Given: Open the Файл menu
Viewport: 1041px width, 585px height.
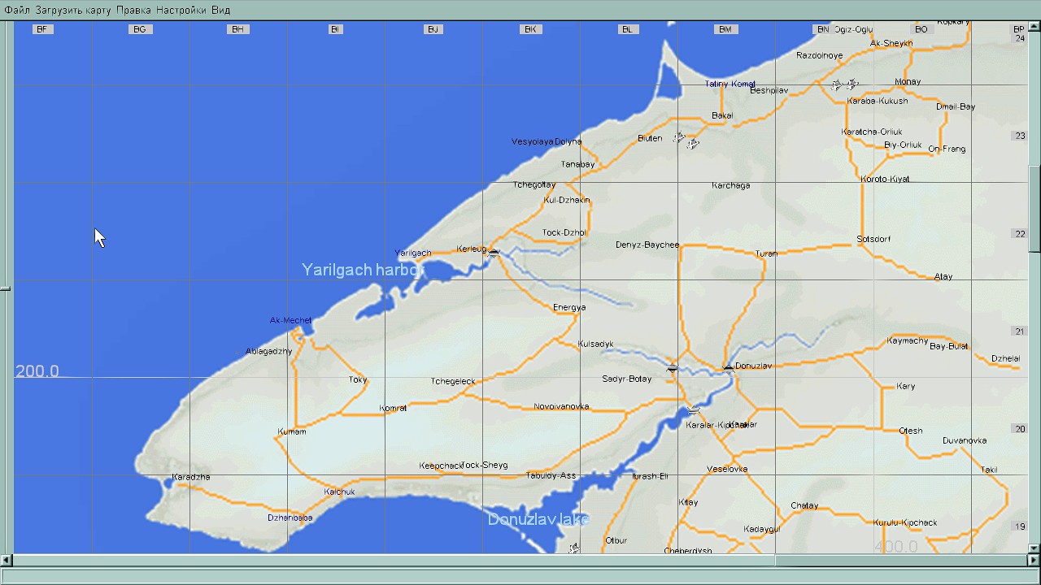Looking at the screenshot, I should tap(17, 10).
